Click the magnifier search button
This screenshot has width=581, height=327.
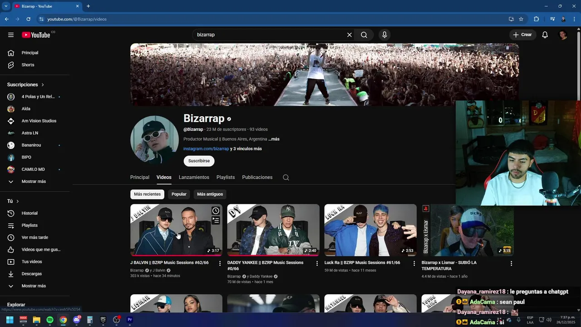[364, 35]
